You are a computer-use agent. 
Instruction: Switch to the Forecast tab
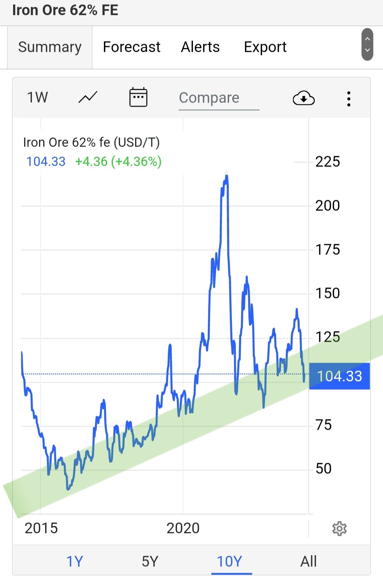pyautogui.click(x=132, y=47)
